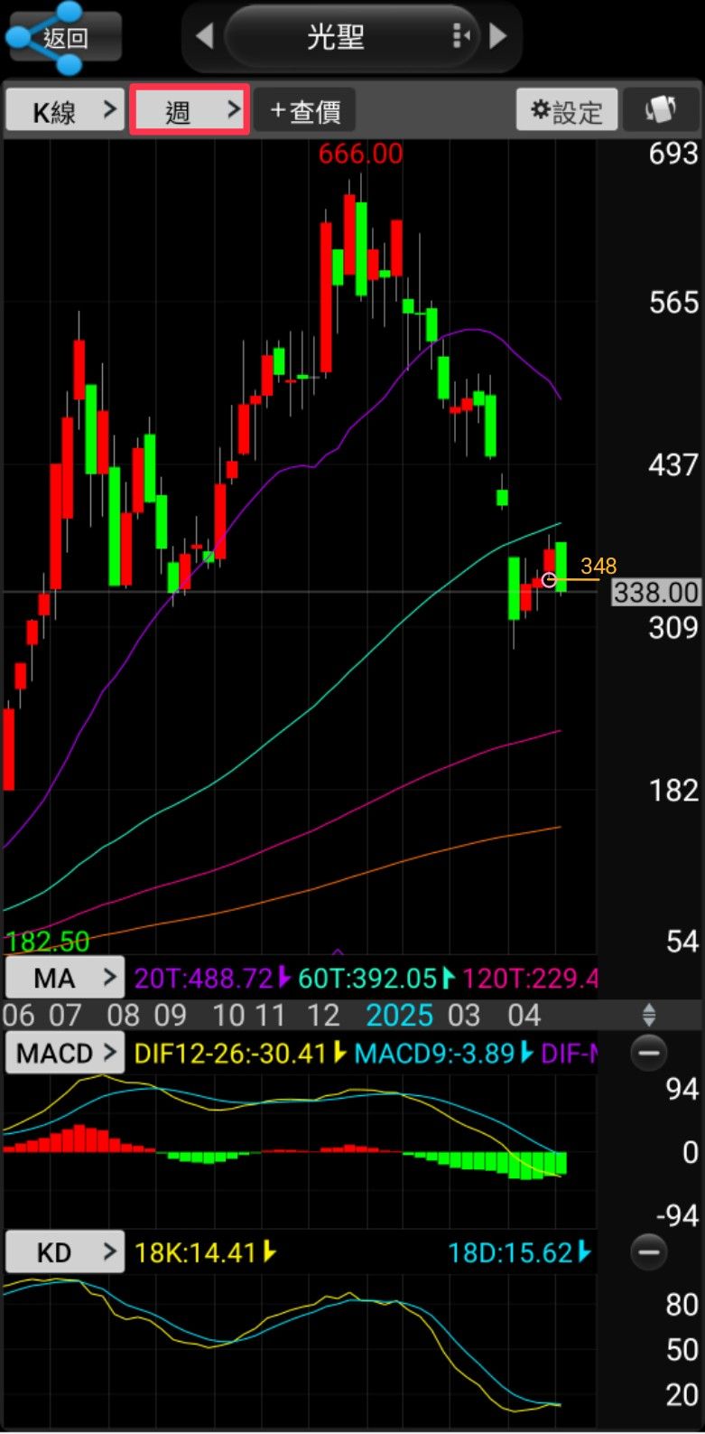This screenshot has width=705, height=1434.
Task: Tap the +查價 price lookup button
Action: click(304, 111)
